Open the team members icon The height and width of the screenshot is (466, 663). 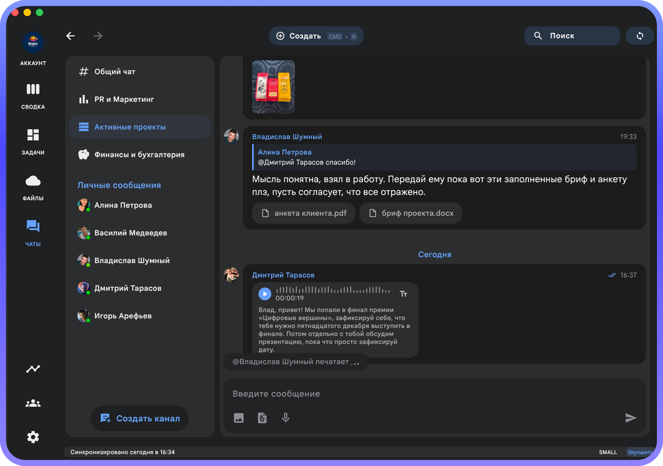pyautogui.click(x=33, y=403)
